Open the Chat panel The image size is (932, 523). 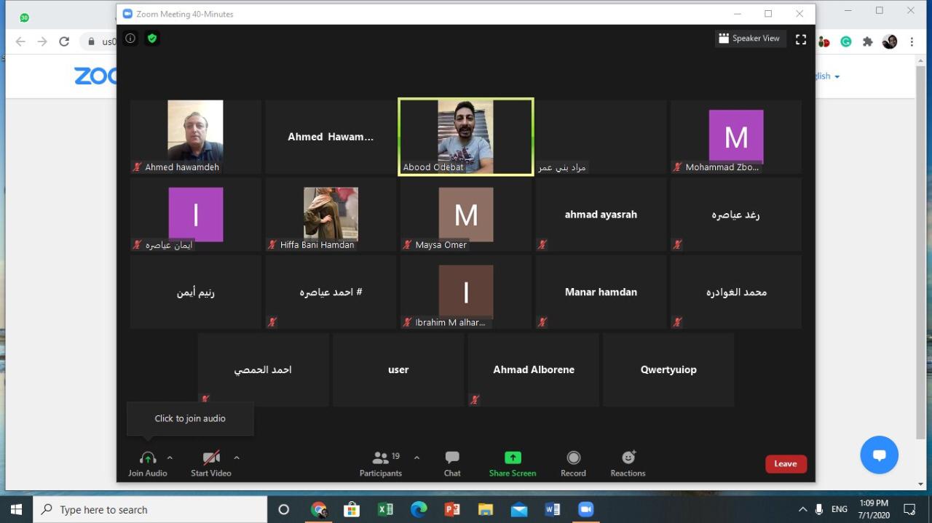(x=452, y=458)
